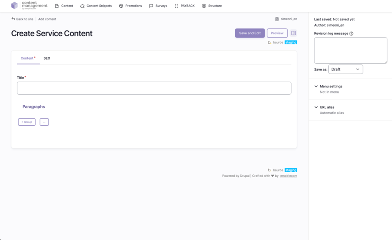Toggle the sidebar panel icon

pos(293,33)
